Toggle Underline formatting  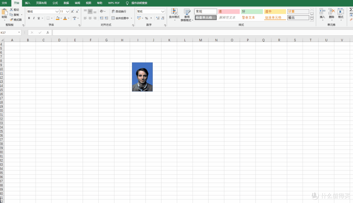(x=39, y=18)
